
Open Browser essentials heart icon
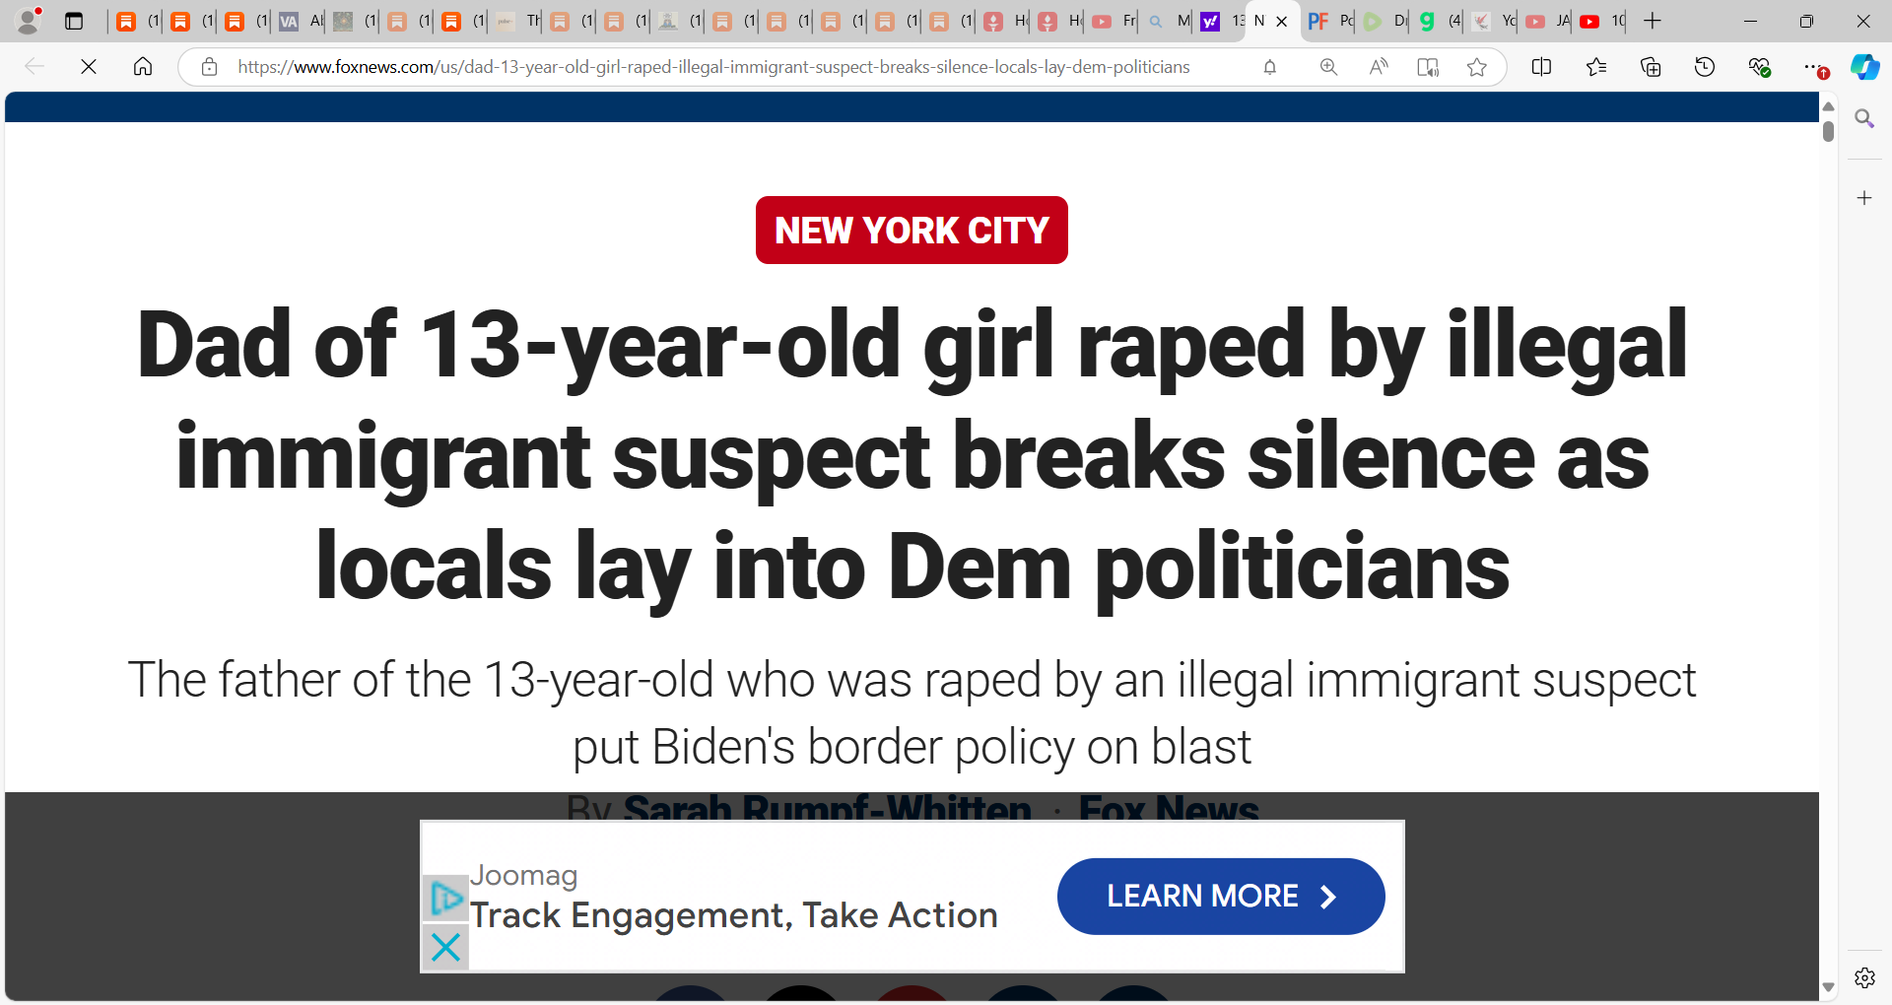(1759, 67)
